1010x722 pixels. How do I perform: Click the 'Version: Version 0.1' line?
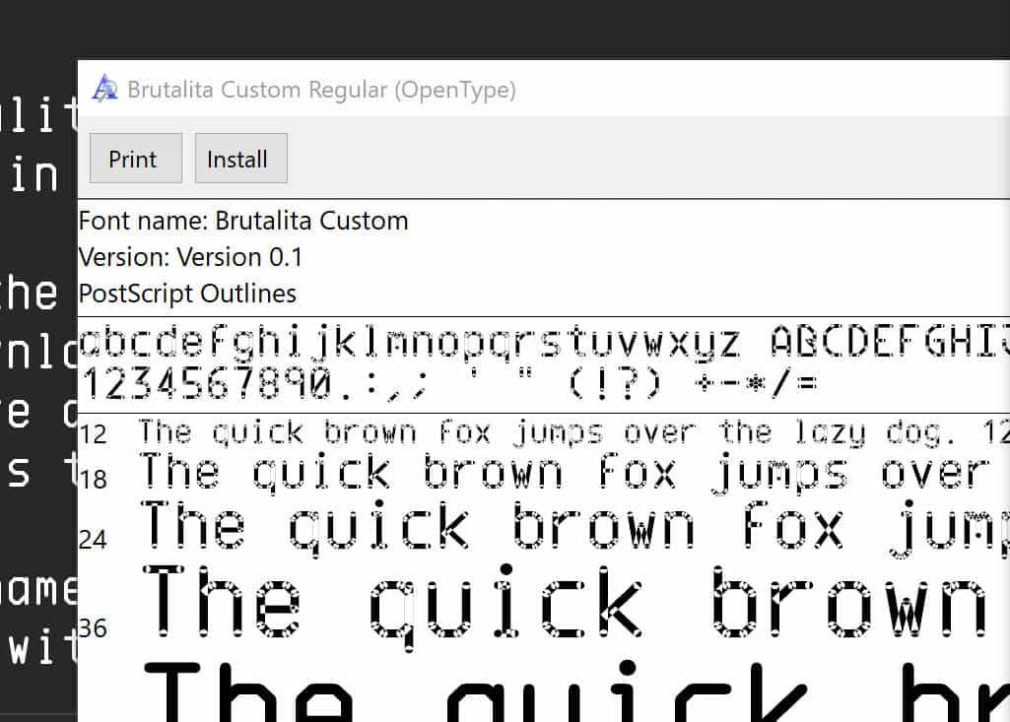pyautogui.click(x=190, y=257)
